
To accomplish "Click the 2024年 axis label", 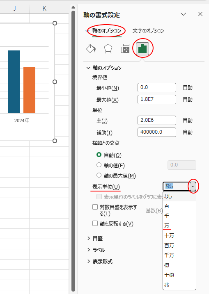I will click(x=22, y=121).
